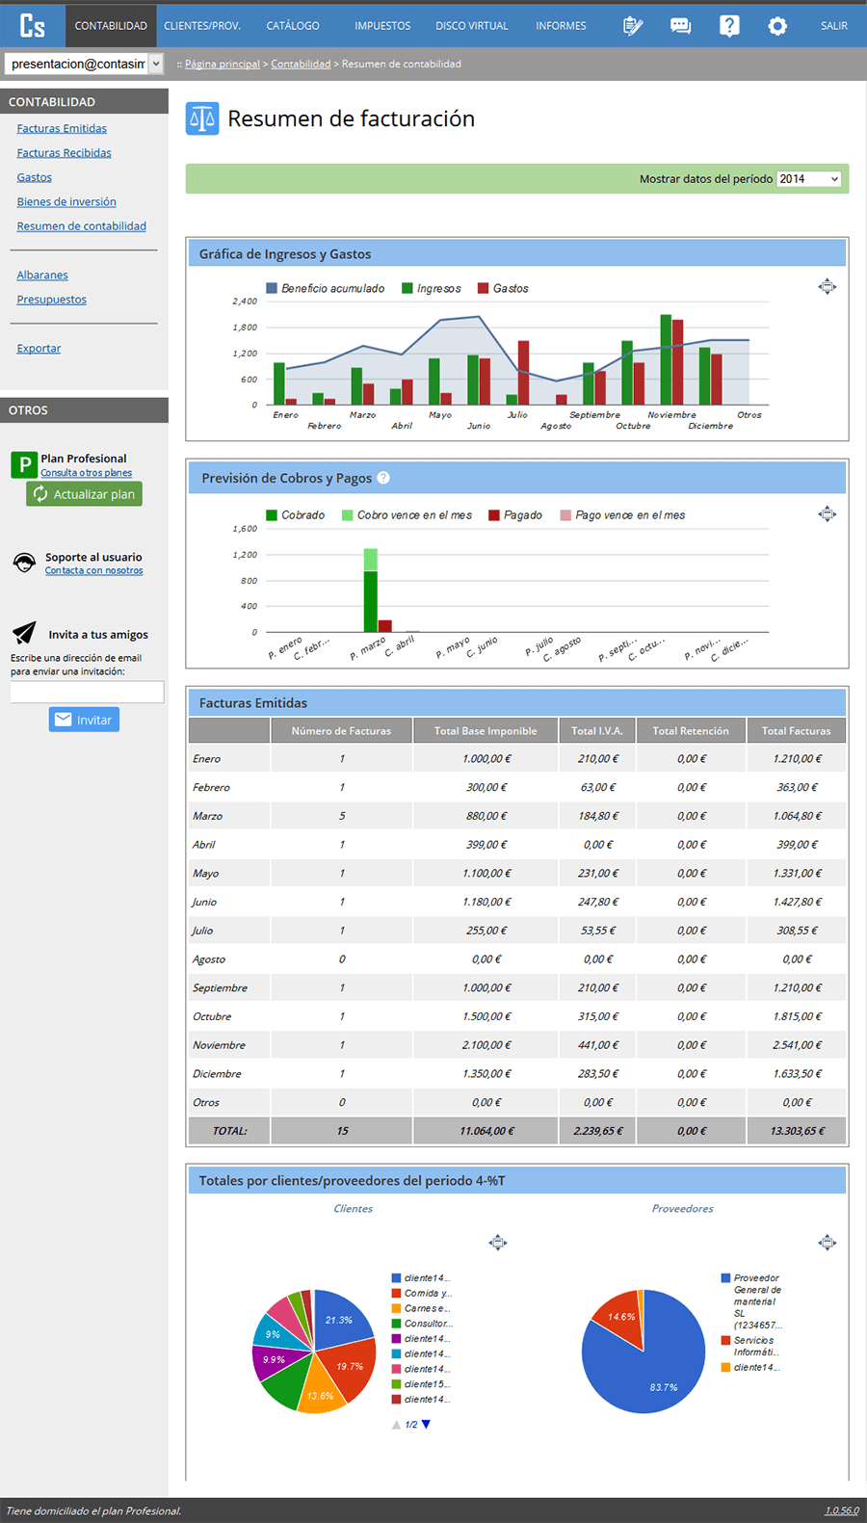Open the IMPUESTOS menu
Image resolution: width=867 pixels, height=1523 pixels.
pyautogui.click(x=382, y=26)
